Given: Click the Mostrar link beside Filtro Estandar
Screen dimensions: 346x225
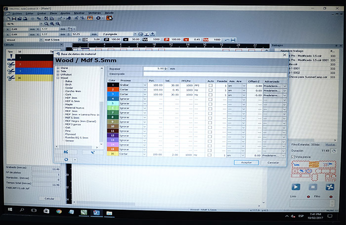Looking at the screenshot, I should coord(330,145).
